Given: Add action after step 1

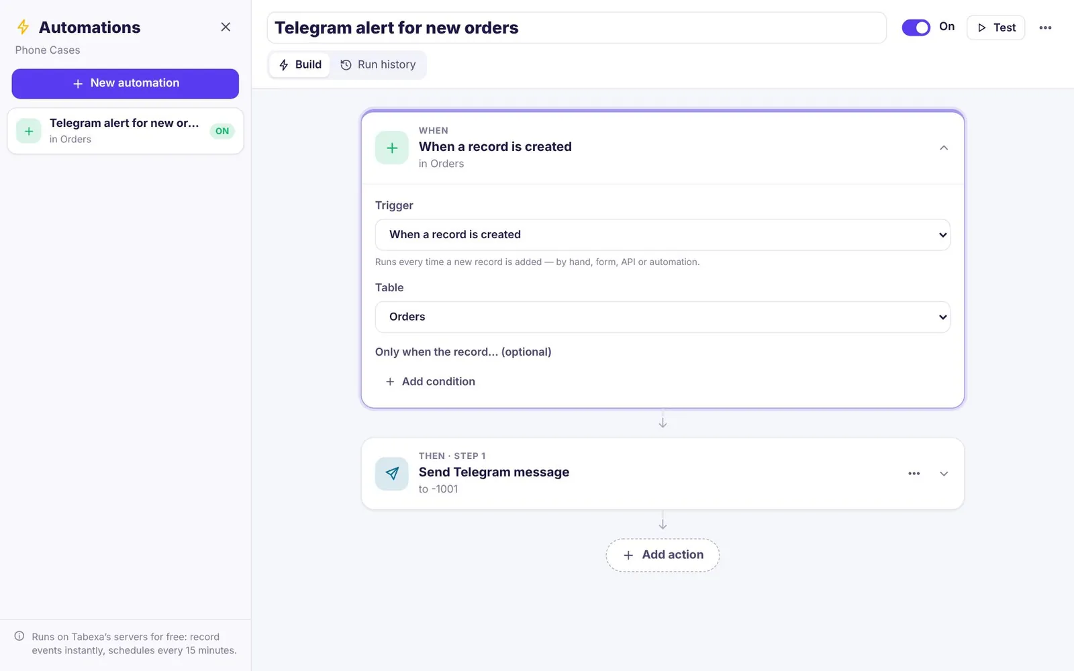Looking at the screenshot, I should [x=663, y=555].
